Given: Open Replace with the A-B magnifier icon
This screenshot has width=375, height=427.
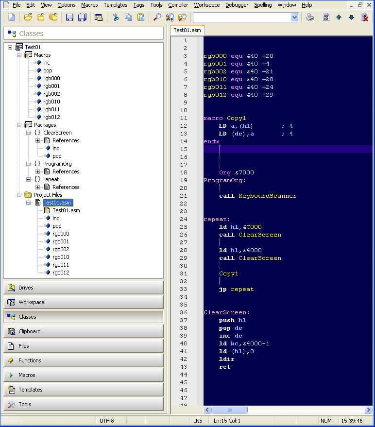Looking at the screenshot, I should [170, 17].
